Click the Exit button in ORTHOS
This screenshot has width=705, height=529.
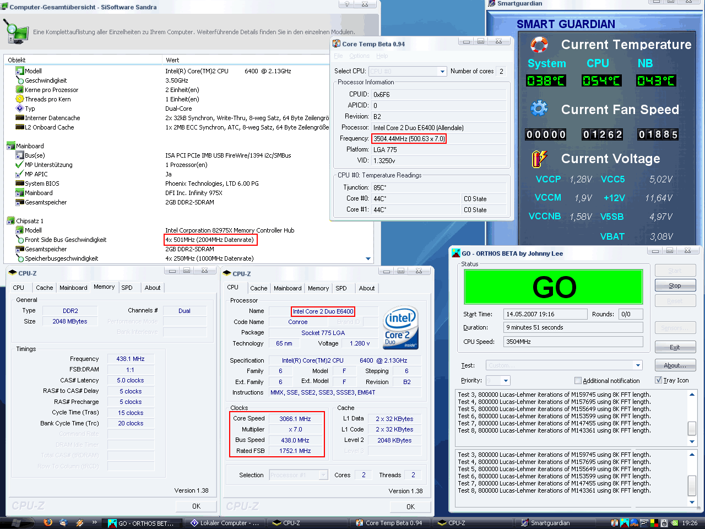click(675, 347)
